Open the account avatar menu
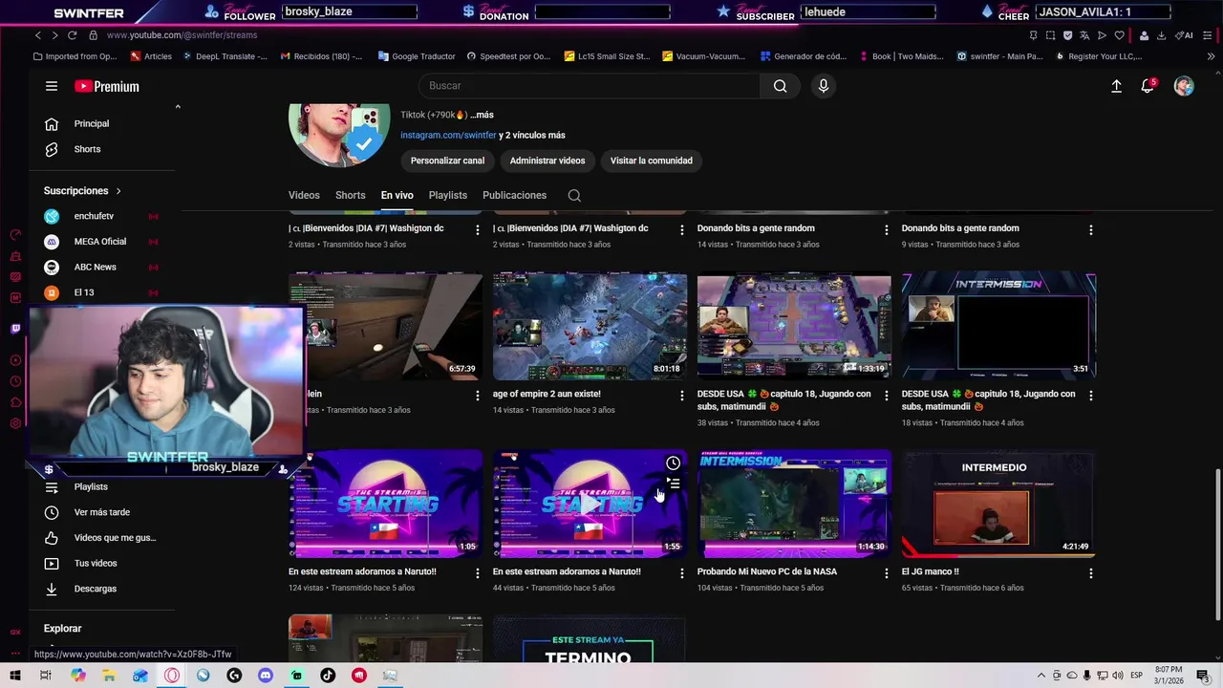 (1184, 86)
